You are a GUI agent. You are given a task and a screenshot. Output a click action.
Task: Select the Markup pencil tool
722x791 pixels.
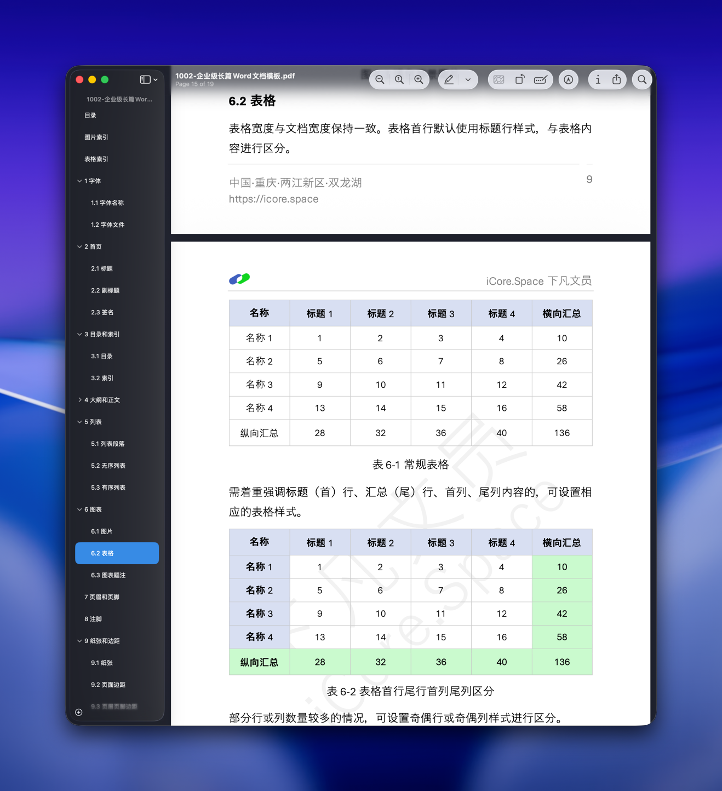(449, 79)
